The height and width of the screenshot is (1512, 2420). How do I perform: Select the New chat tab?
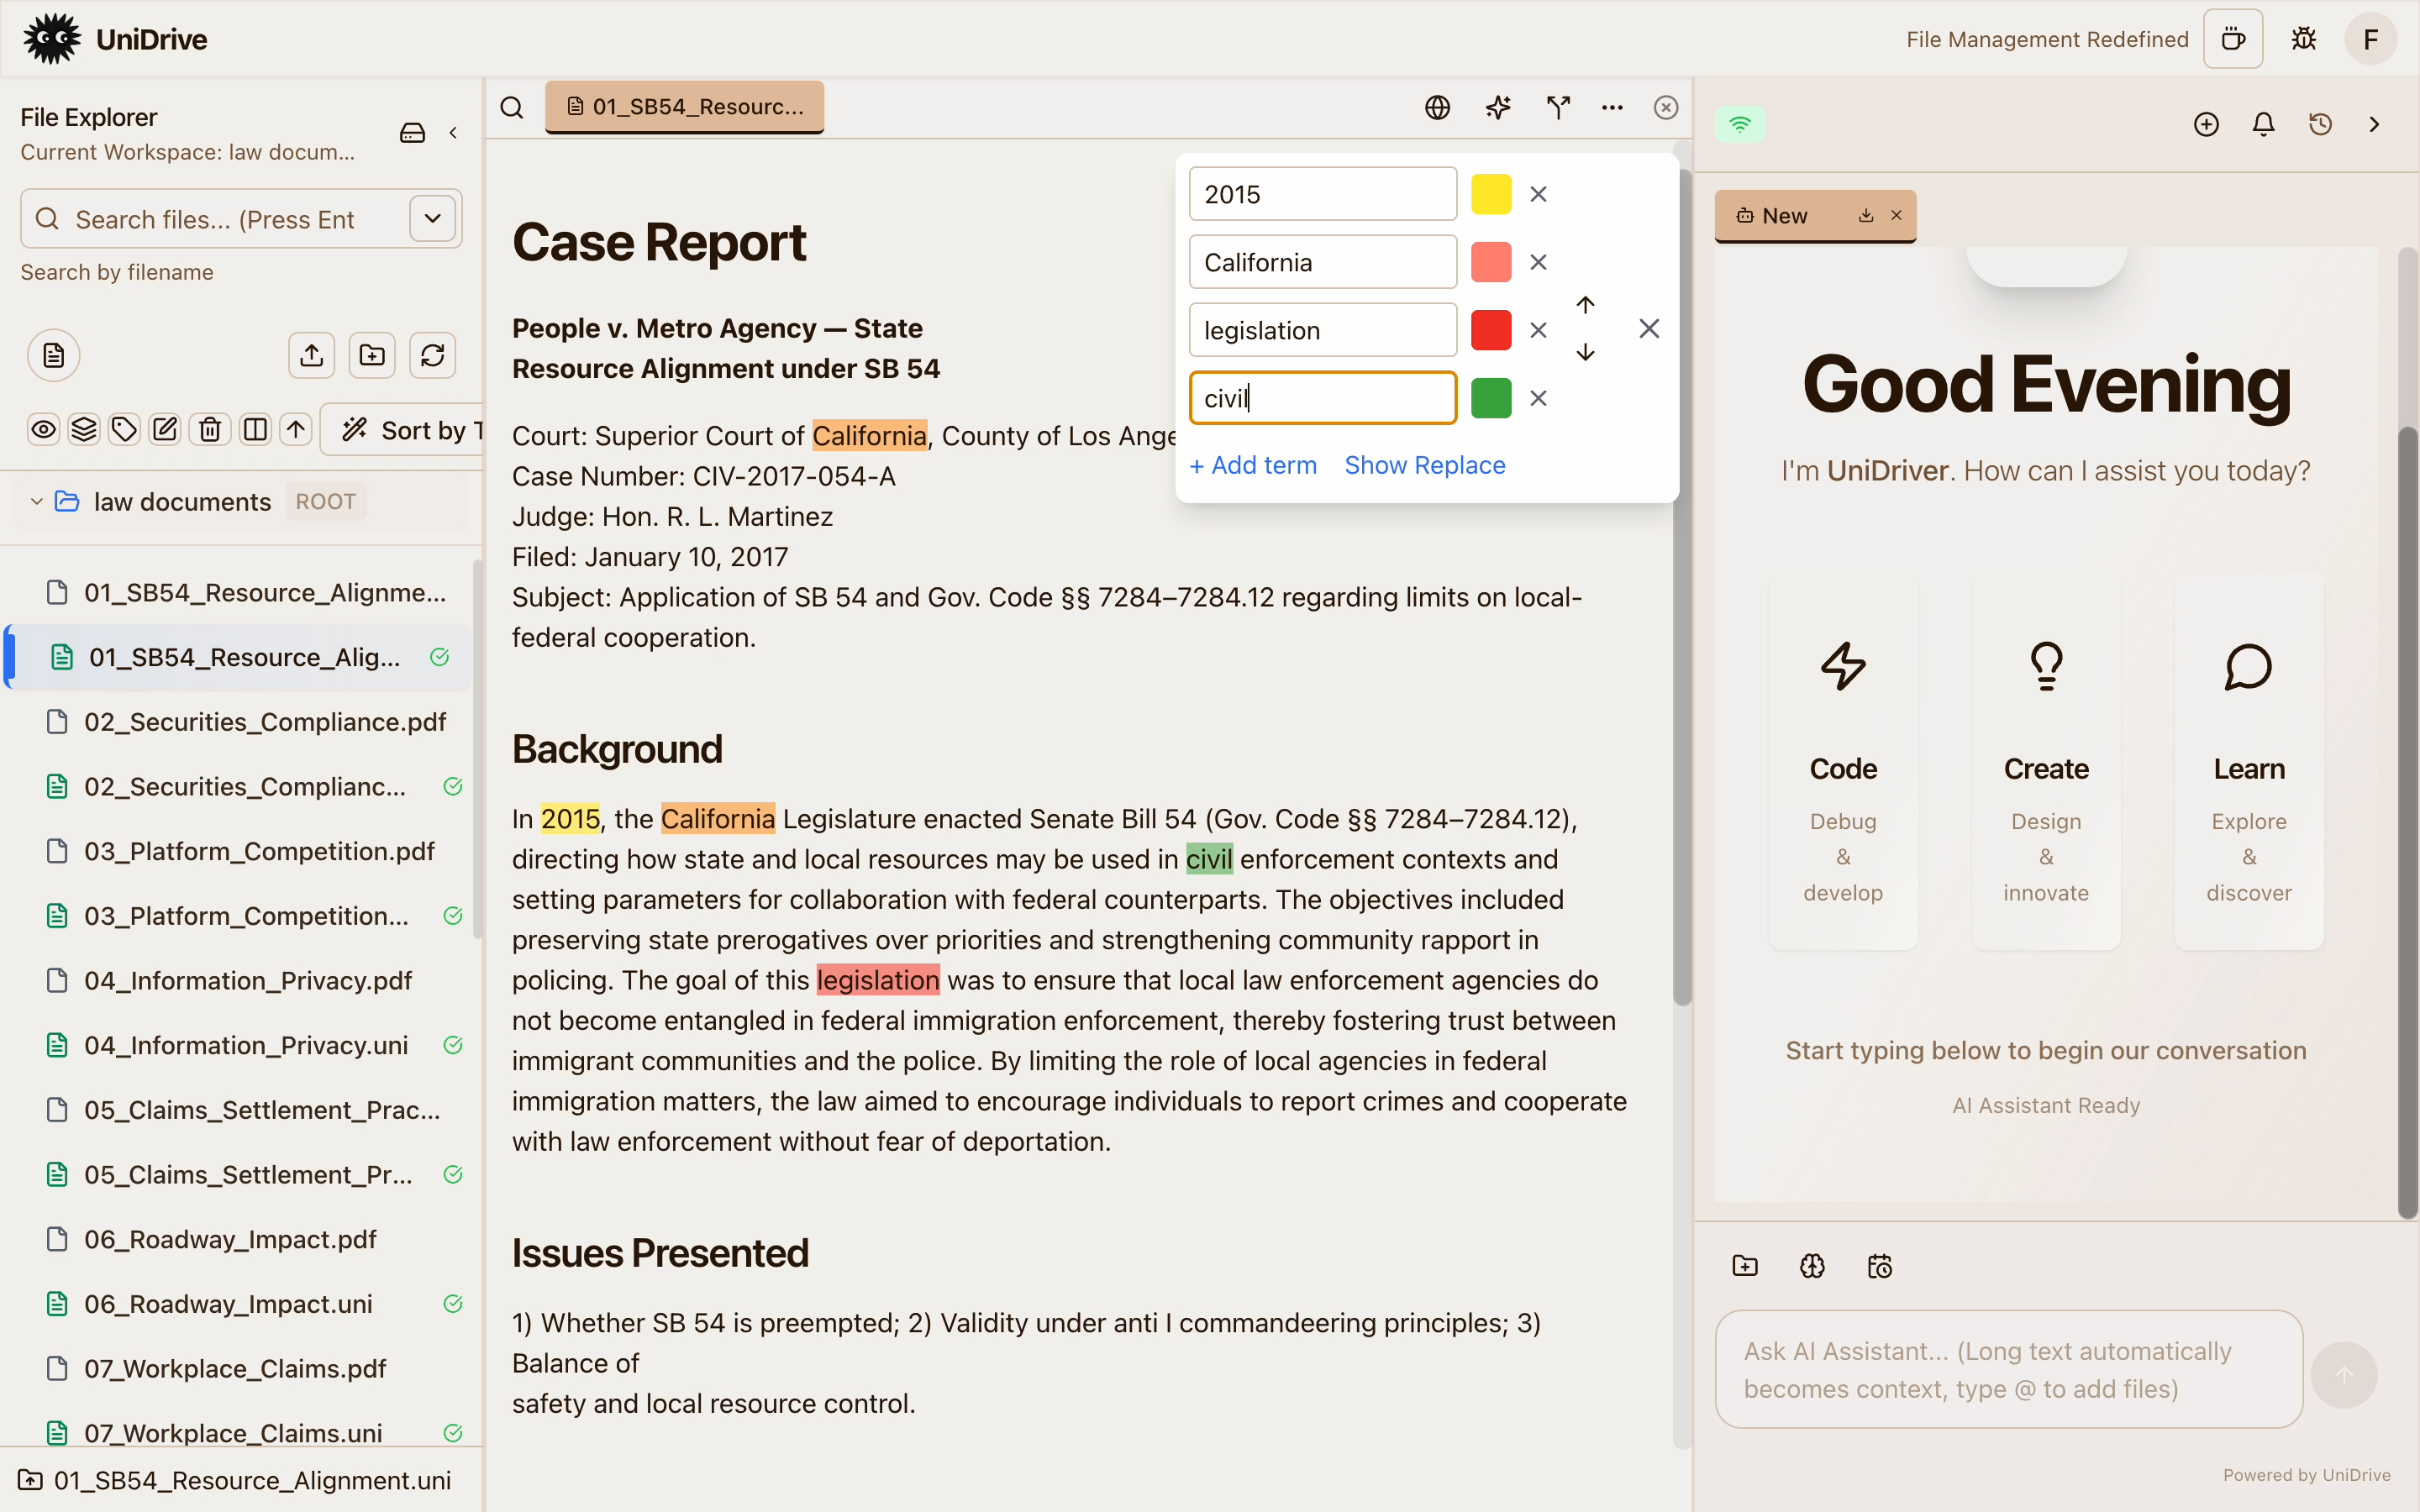pos(1785,216)
